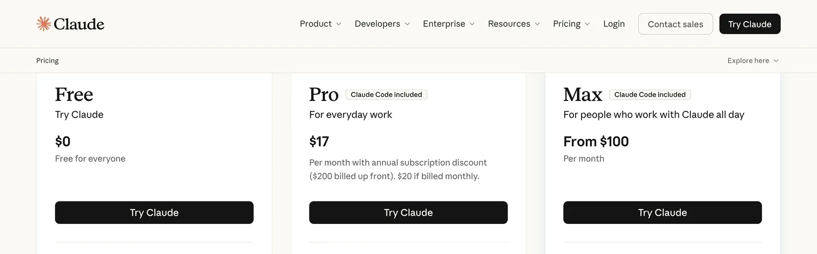Expand the Resources menu
The height and width of the screenshot is (254, 817).
click(514, 24)
